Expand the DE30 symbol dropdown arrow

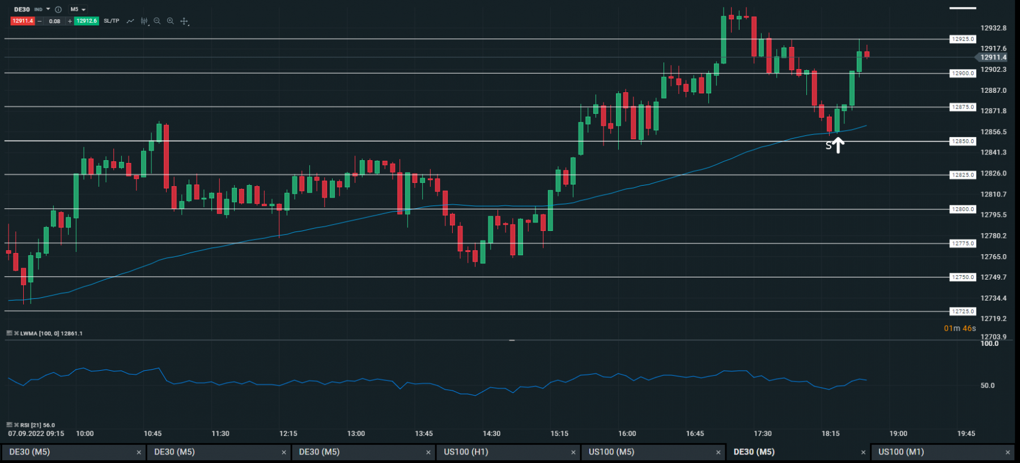click(x=48, y=9)
